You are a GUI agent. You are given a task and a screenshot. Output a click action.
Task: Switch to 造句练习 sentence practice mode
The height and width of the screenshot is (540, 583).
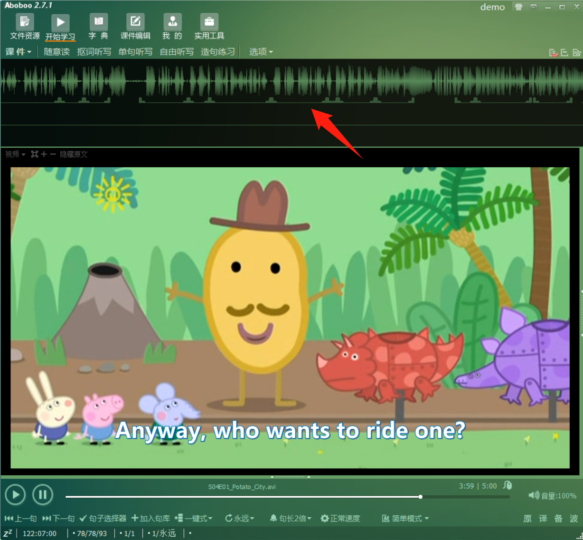(217, 52)
